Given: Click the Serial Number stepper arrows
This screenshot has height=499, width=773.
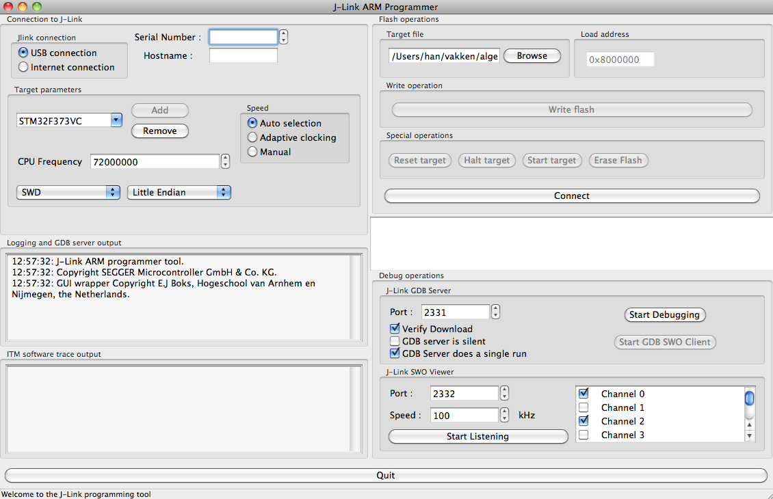Looking at the screenshot, I should [x=283, y=37].
